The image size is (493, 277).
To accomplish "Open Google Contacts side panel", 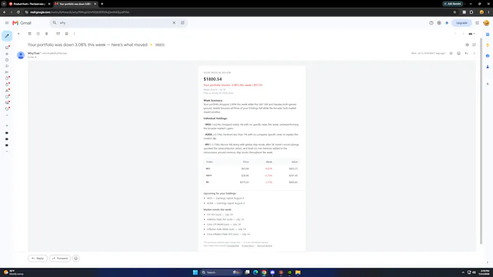I will point(487,66).
